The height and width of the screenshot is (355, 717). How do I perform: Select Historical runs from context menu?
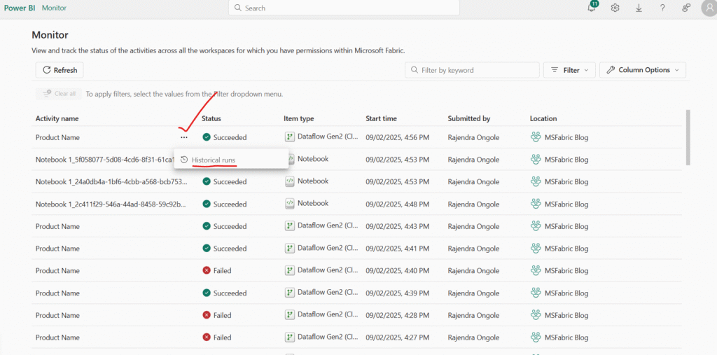(231, 160)
